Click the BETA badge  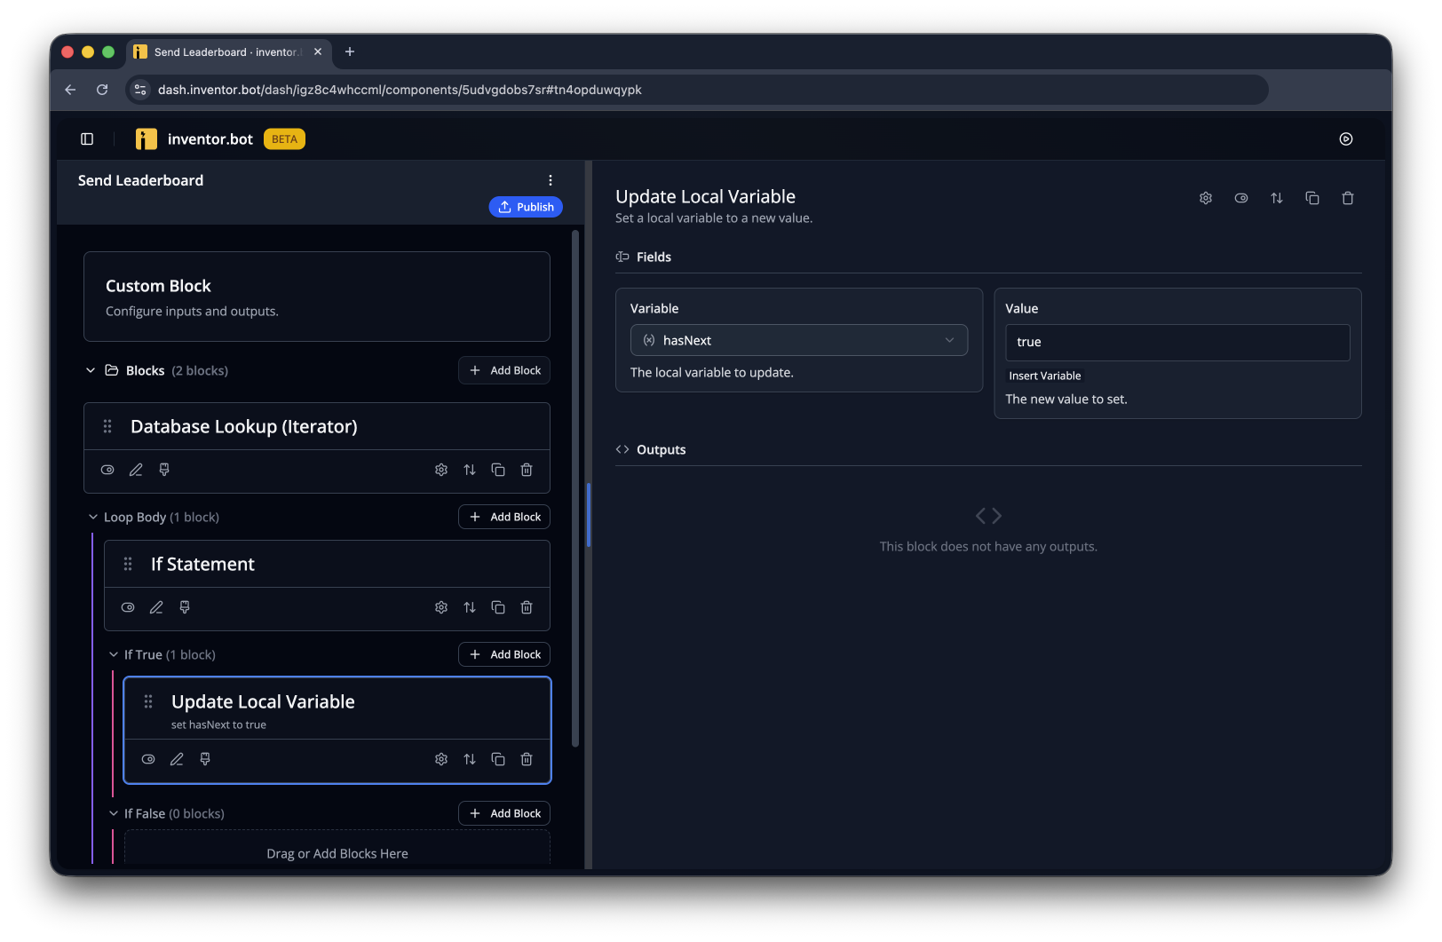(x=284, y=139)
